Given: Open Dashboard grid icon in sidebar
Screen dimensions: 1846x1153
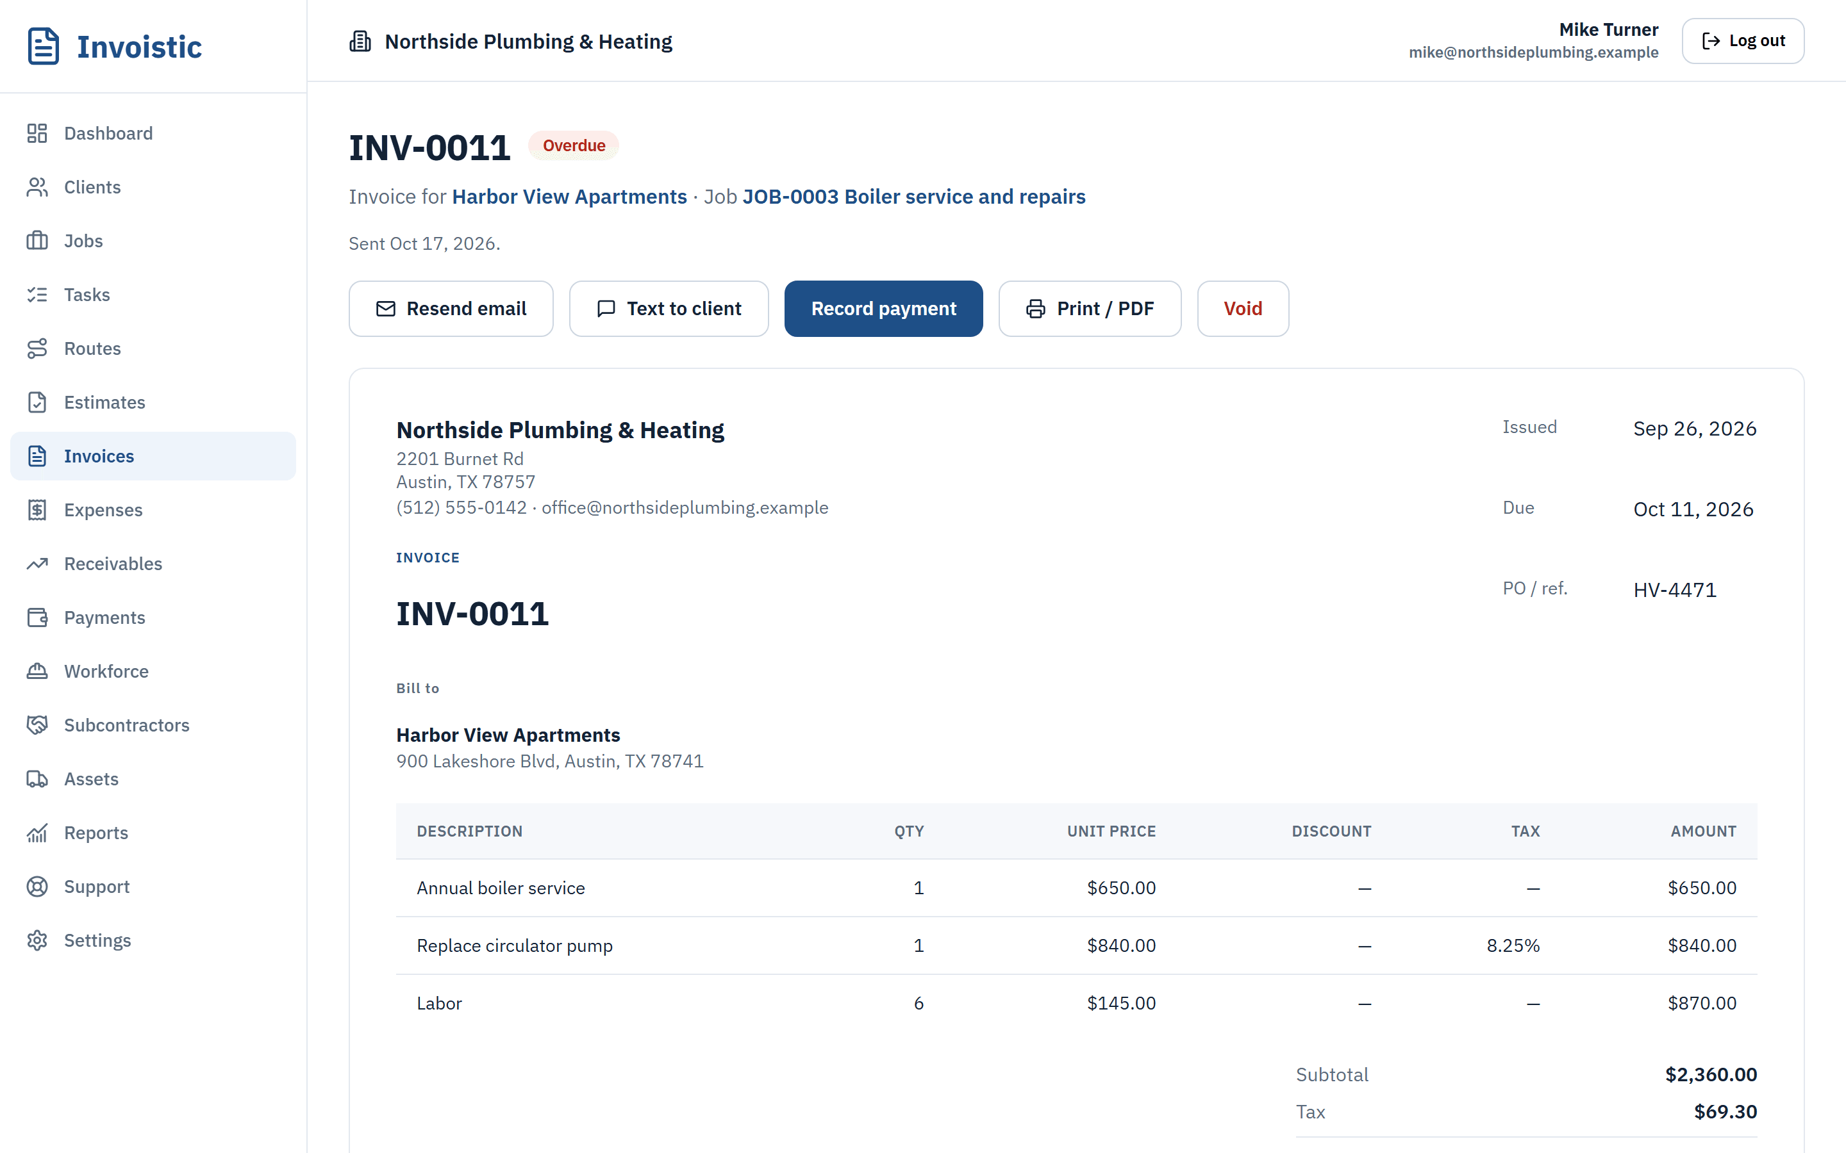Looking at the screenshot, I should (x=37, y=133).
